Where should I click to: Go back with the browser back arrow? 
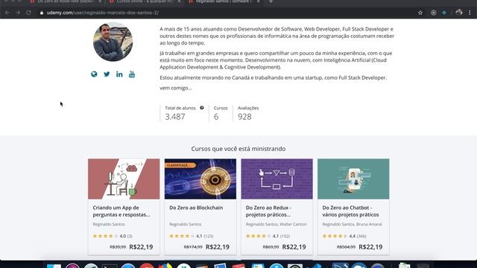[7, 13]
